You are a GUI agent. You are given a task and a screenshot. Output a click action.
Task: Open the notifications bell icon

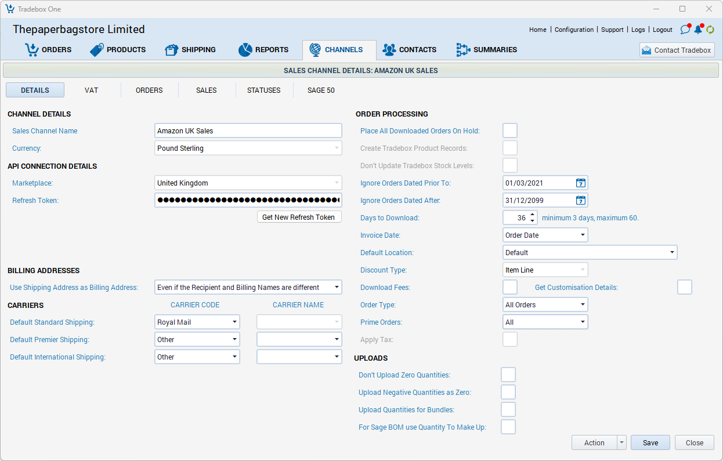698,30
